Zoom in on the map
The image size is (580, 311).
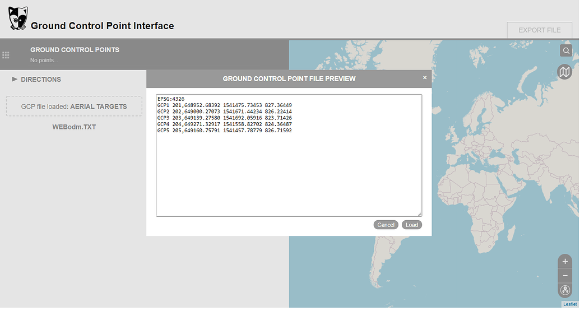[565, 262]
